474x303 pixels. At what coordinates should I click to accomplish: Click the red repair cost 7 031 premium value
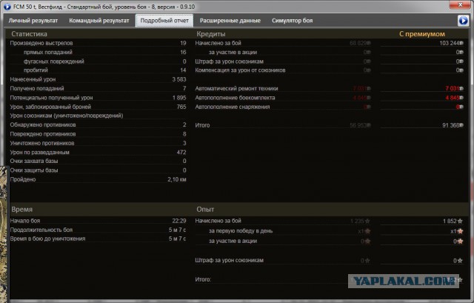click(x=454, y=88)
